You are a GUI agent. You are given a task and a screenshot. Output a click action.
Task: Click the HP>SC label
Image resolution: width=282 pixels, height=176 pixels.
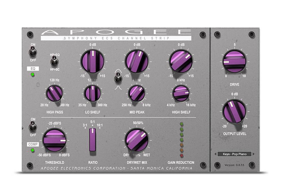point(55,70)
